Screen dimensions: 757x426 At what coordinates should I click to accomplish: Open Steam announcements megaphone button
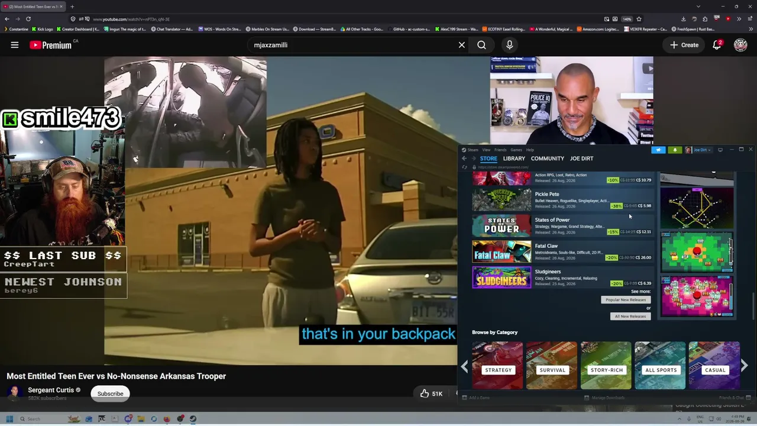coord(659,150)
